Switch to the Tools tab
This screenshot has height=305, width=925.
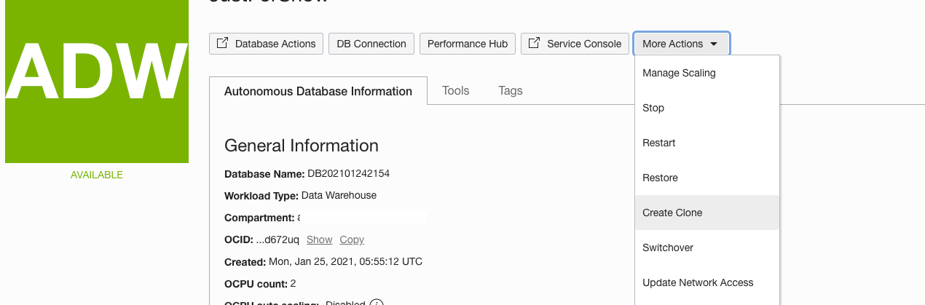coord(456,91)
